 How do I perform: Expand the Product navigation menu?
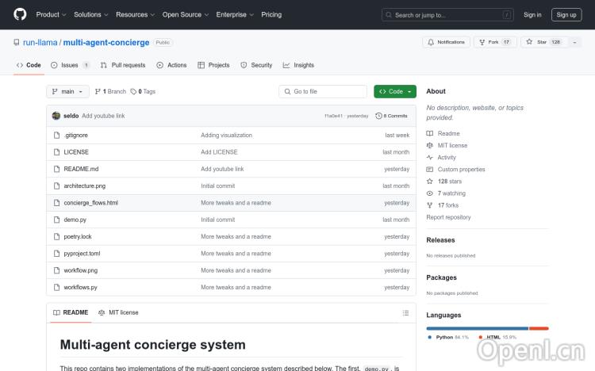51,14
